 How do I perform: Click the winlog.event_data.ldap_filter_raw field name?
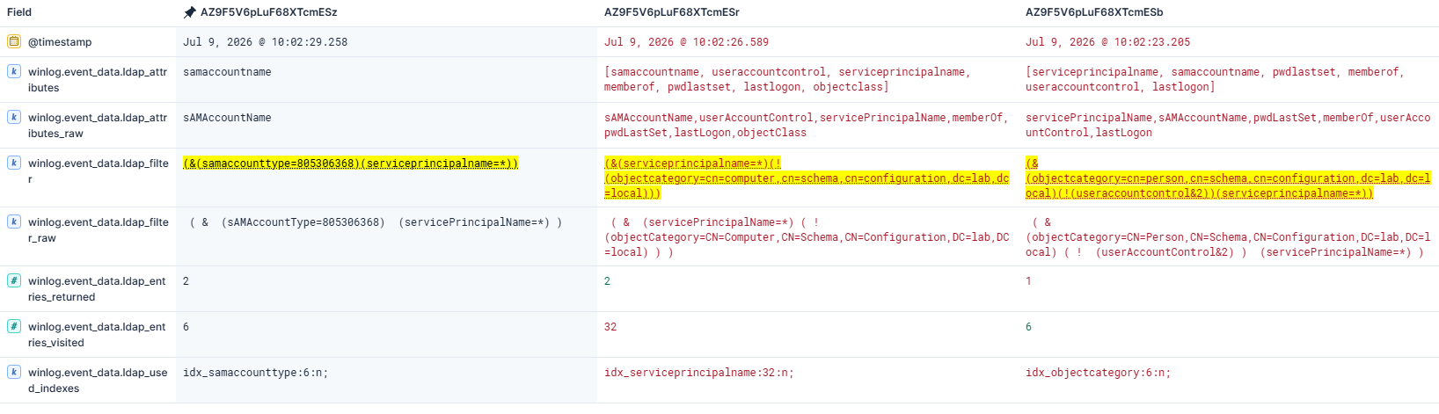click(x=98, y=229)
